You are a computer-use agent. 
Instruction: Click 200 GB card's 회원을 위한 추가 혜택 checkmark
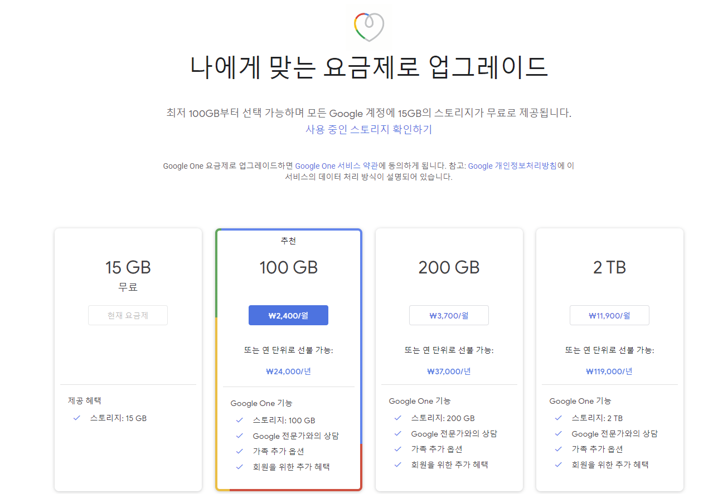click(398, 464)
